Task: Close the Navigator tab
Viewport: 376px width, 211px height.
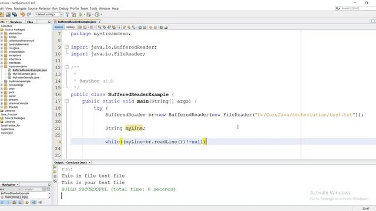Action: point(18,185)
